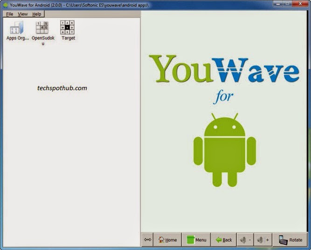Screen dimensions: 311x250
Task: Open the Target puzzle app icon
Action: tap(68, 28)
